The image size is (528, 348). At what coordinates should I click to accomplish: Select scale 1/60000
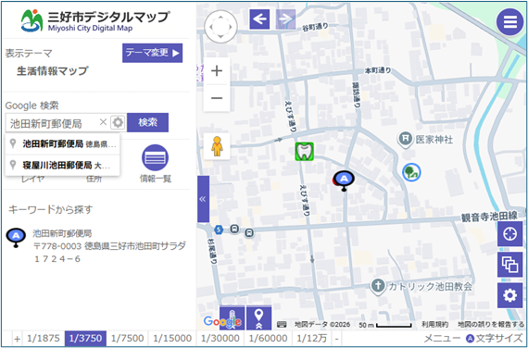[x=269, y=338]
